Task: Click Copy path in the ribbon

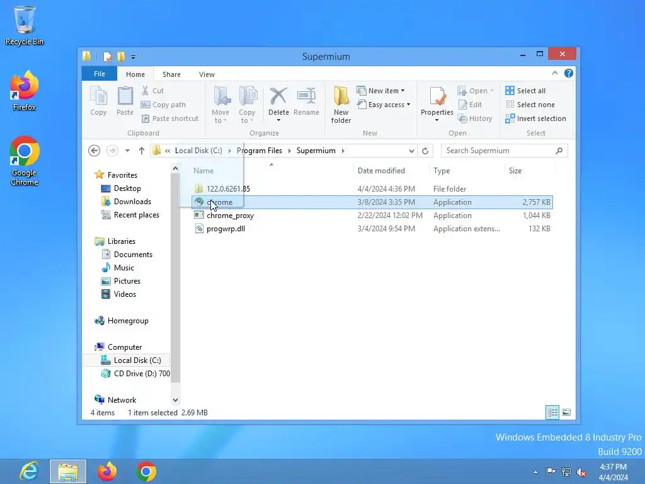Action: 163,105
